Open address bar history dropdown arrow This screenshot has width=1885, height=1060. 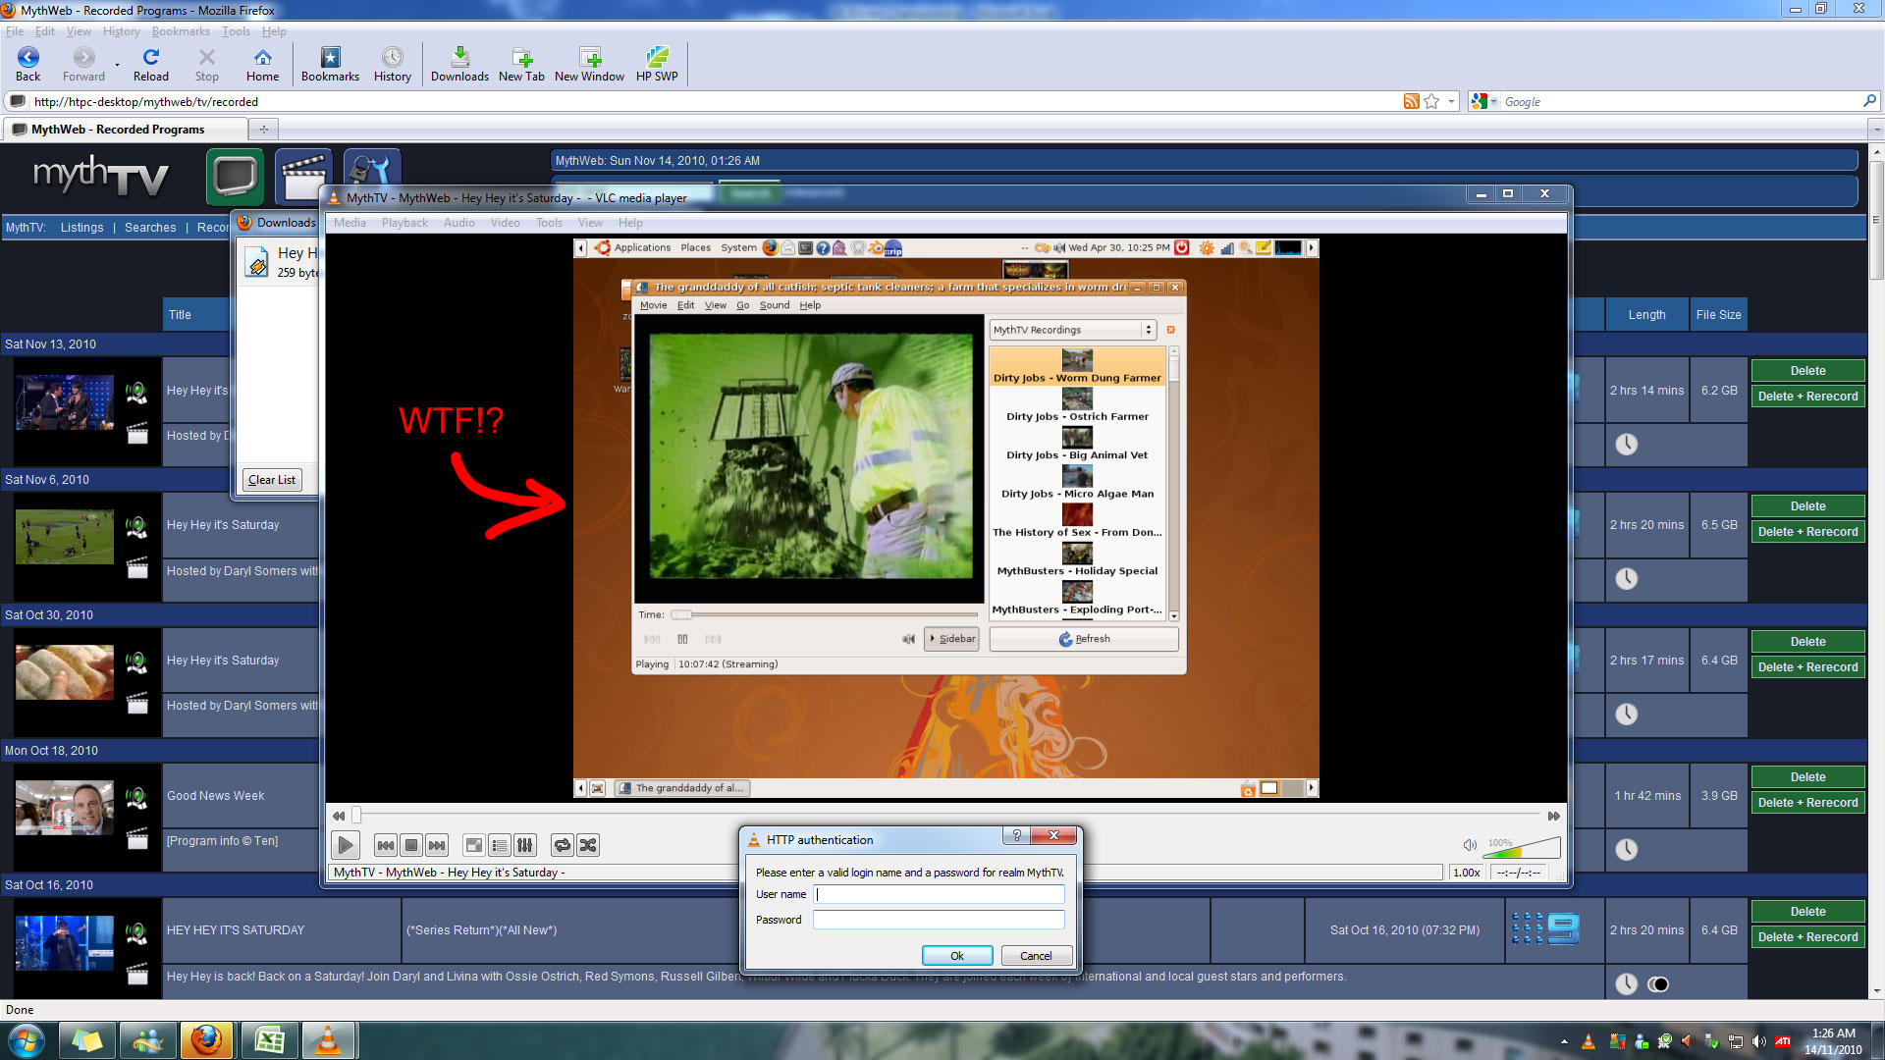coord(1451,101)
